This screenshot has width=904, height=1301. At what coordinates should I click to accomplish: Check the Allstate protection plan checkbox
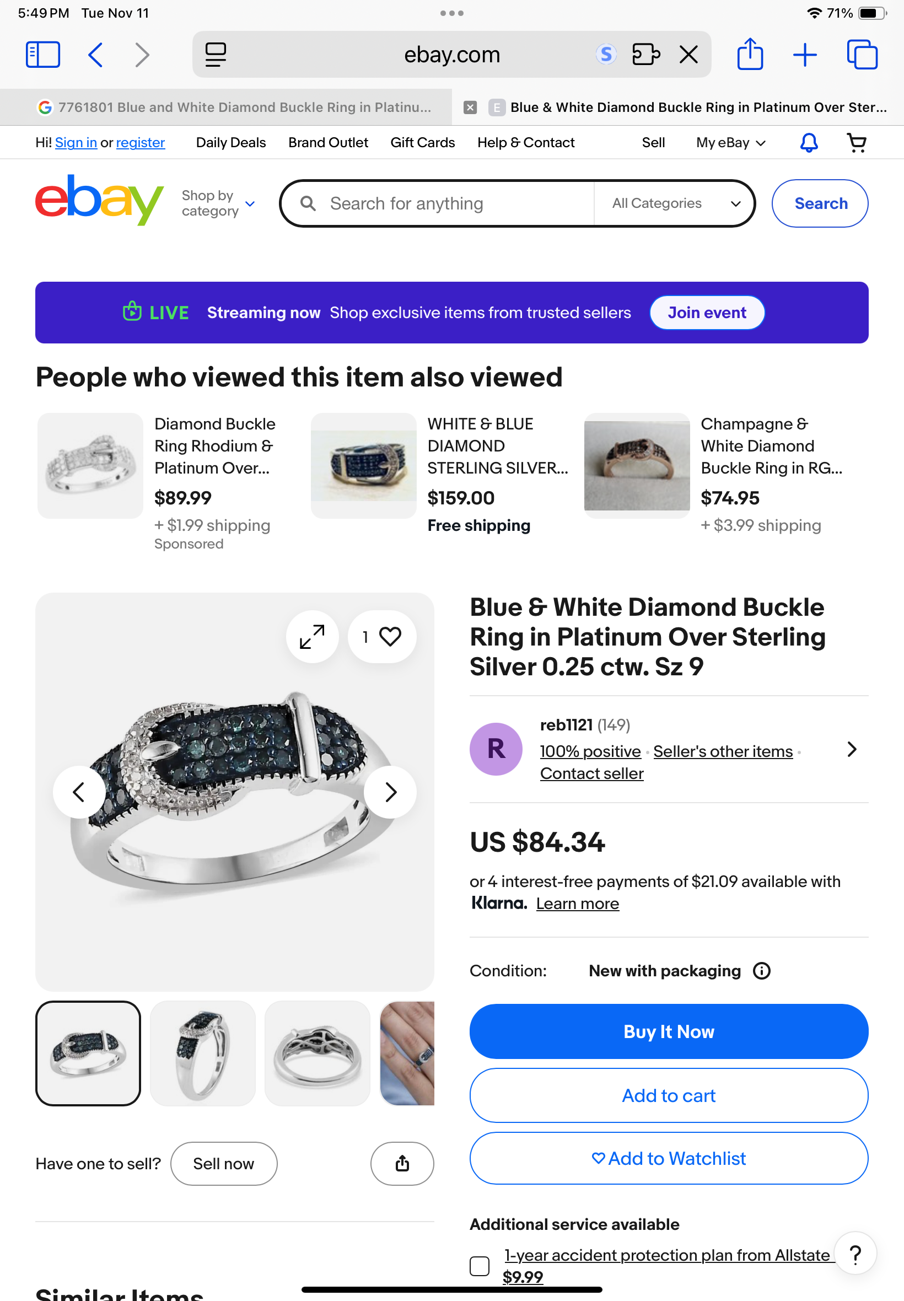(479, 1265)
